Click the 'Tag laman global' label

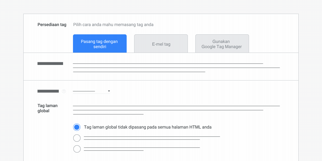click(x=47, y=108)
